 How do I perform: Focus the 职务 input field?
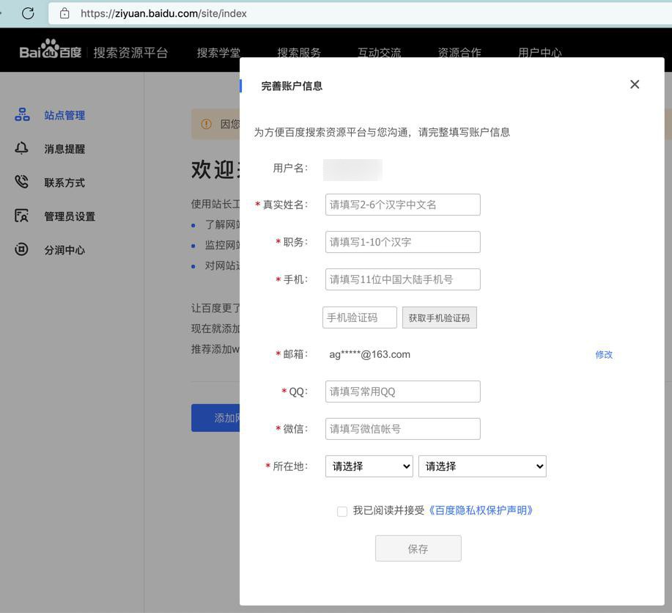[x=403, y=242]
